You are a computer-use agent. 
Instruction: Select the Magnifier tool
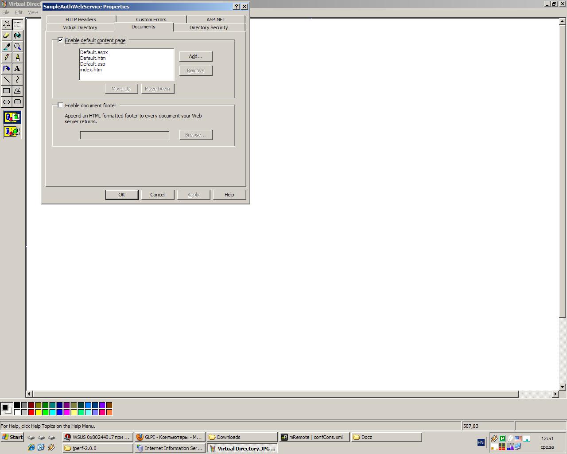point(18,47)
